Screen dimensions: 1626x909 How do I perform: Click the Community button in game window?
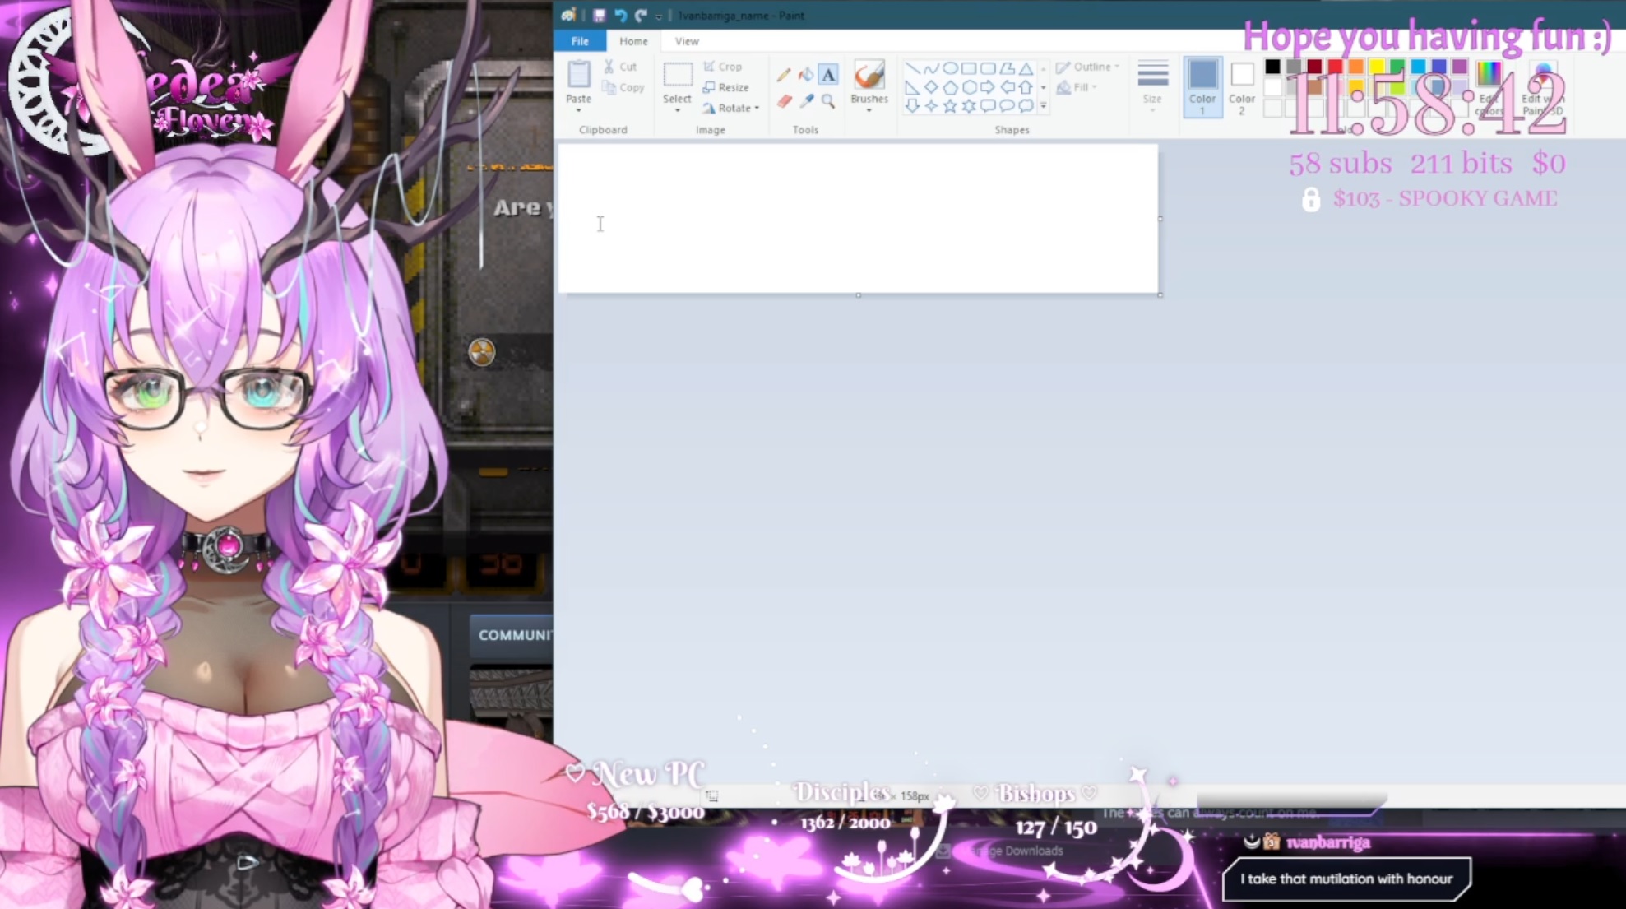513,635
